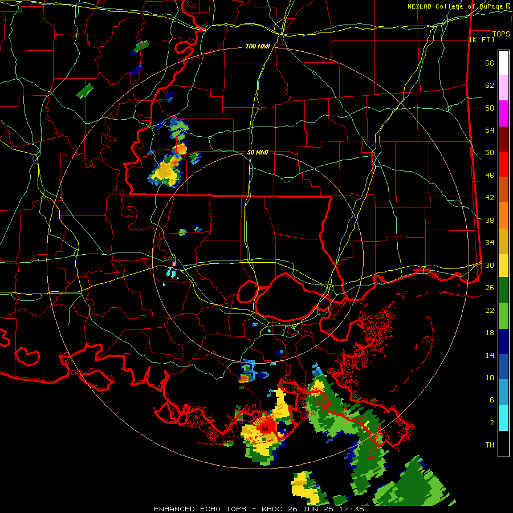The height and width of the screenshot is (513, 513).
Task: Select the legend scale number 50
Action: point(490,153)
